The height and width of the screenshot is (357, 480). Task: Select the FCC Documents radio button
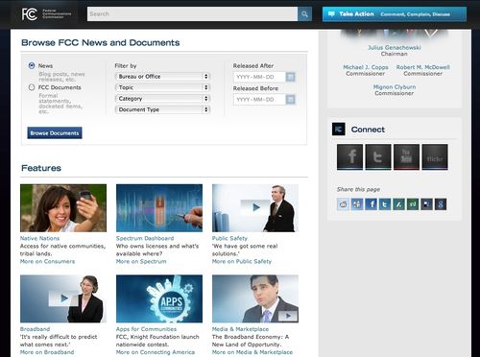point(32,87)
